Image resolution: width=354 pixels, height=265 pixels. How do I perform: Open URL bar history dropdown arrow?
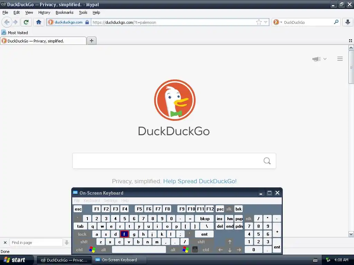[266, 22]
